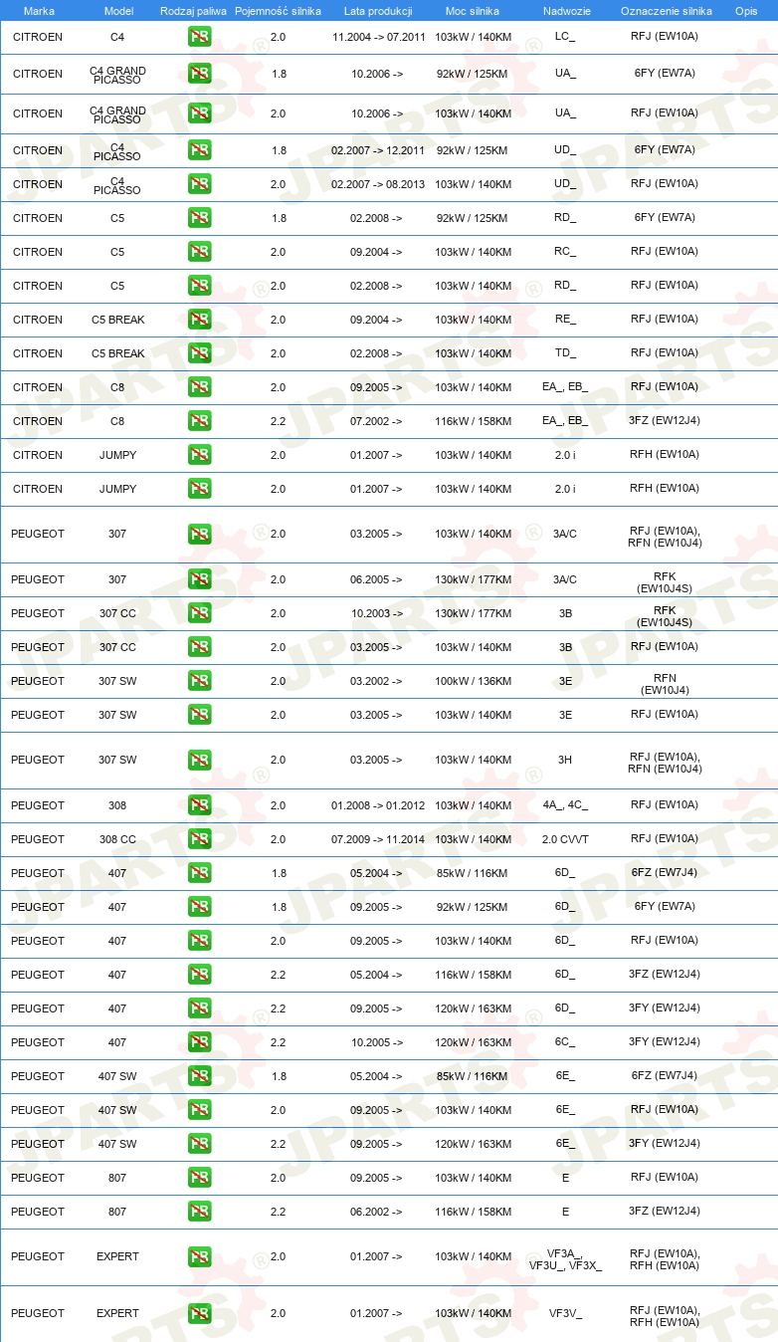Click the fuel icon for C4 Picasso 1.8 UD_

click(200, 151)
